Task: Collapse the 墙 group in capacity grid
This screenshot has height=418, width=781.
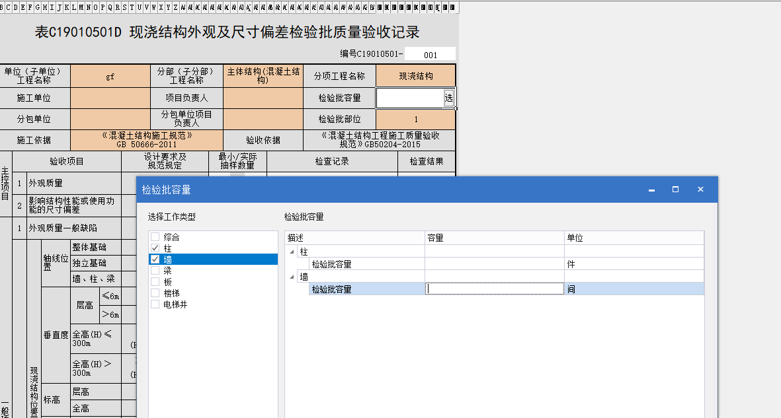Action: pos(292,277)
